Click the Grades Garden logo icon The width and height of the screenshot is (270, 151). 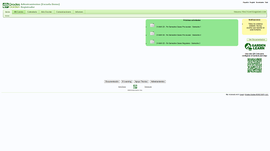[x=11, y=5]
